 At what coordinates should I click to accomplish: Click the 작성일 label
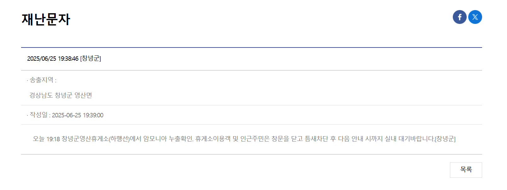click(x=38, y=115)
